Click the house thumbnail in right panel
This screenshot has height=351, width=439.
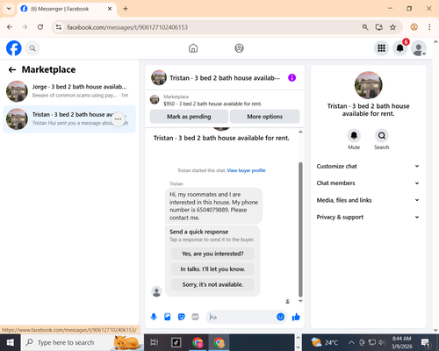[368, 85]
